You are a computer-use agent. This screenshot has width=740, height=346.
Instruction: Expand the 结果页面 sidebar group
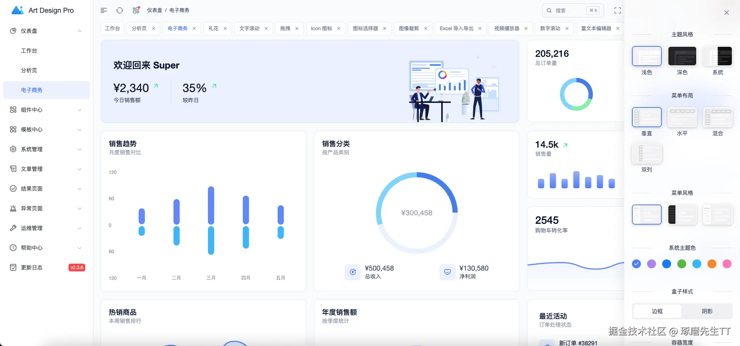point(79,189)
